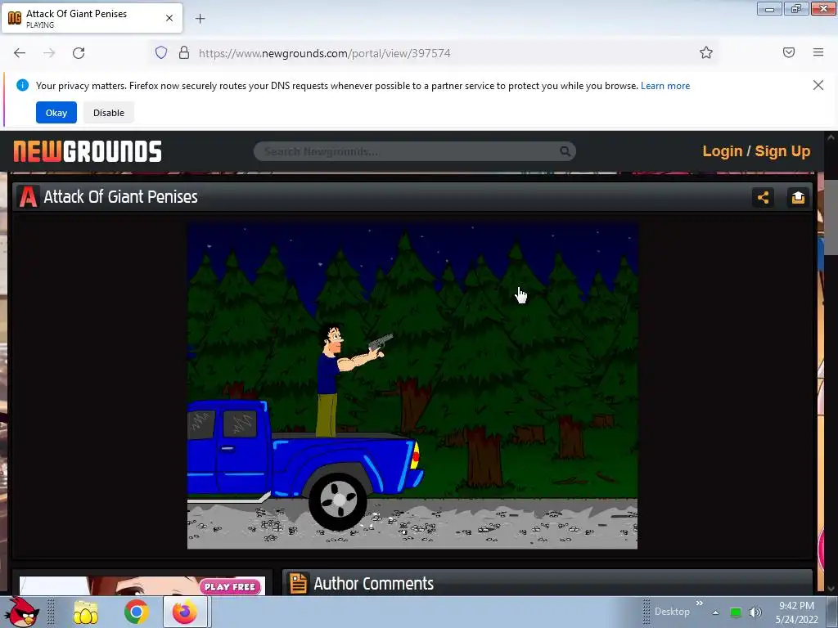Screen dimensions: 838x628
Task: Click the forward navigation arrow
Action: click(x=49, y=53)
